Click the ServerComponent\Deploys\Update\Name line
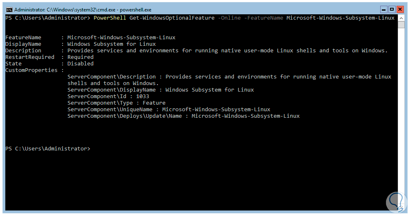Viewport: 408px width, 215px height. 183,116
